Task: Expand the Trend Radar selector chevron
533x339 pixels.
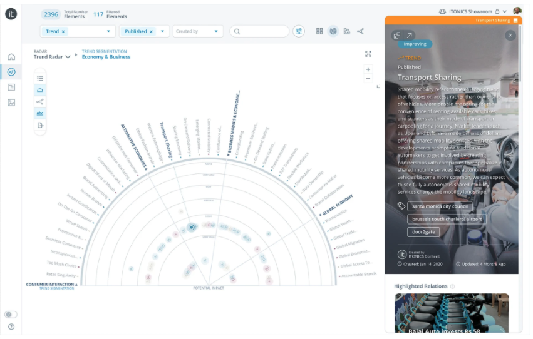Action: pos(68,57)
